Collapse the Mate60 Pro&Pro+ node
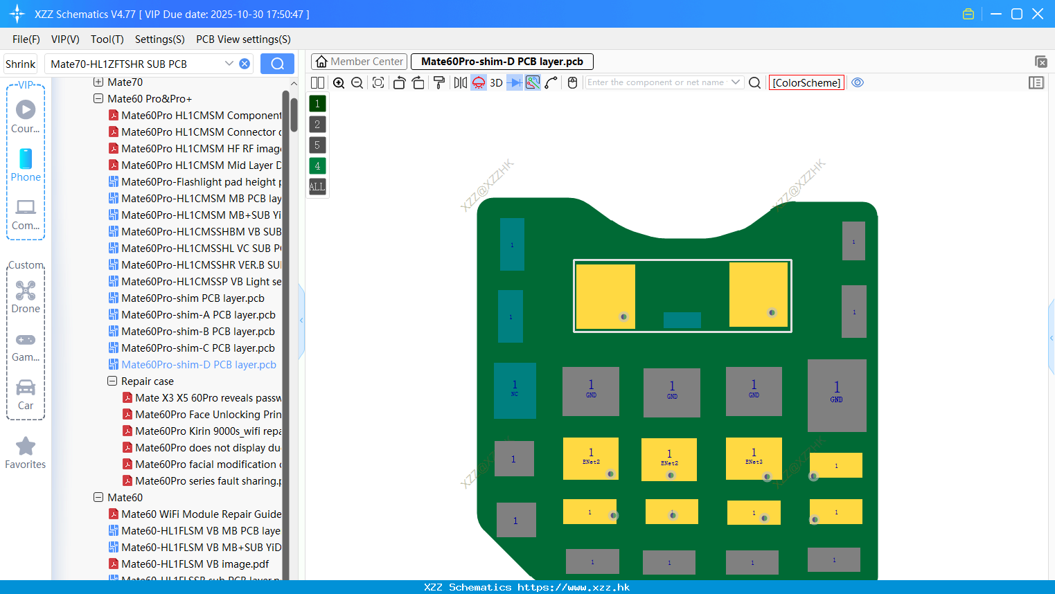Image resolution: width=1055 pixels, height=594 pixels. (x=98, y=99)
